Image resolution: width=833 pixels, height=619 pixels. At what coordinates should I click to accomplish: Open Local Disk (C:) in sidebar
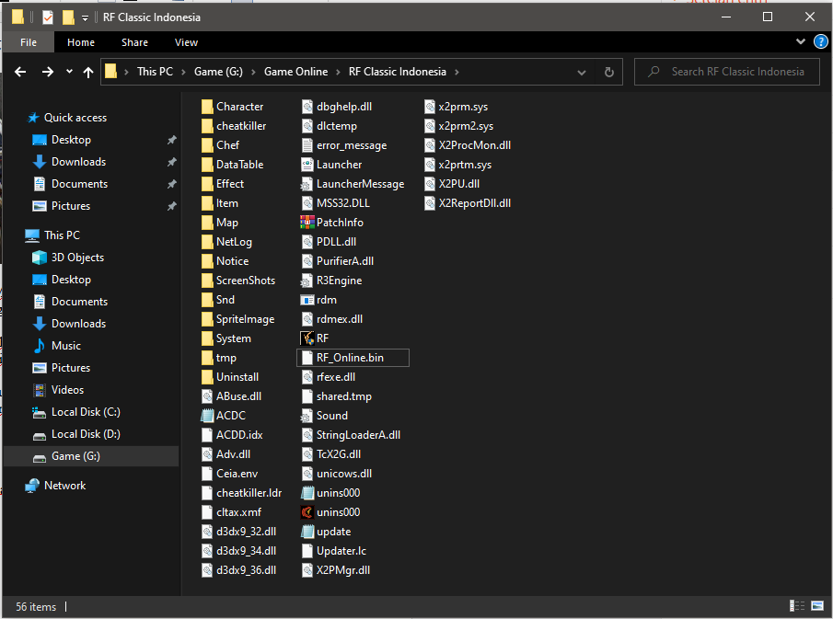click(x=86, y=412)
